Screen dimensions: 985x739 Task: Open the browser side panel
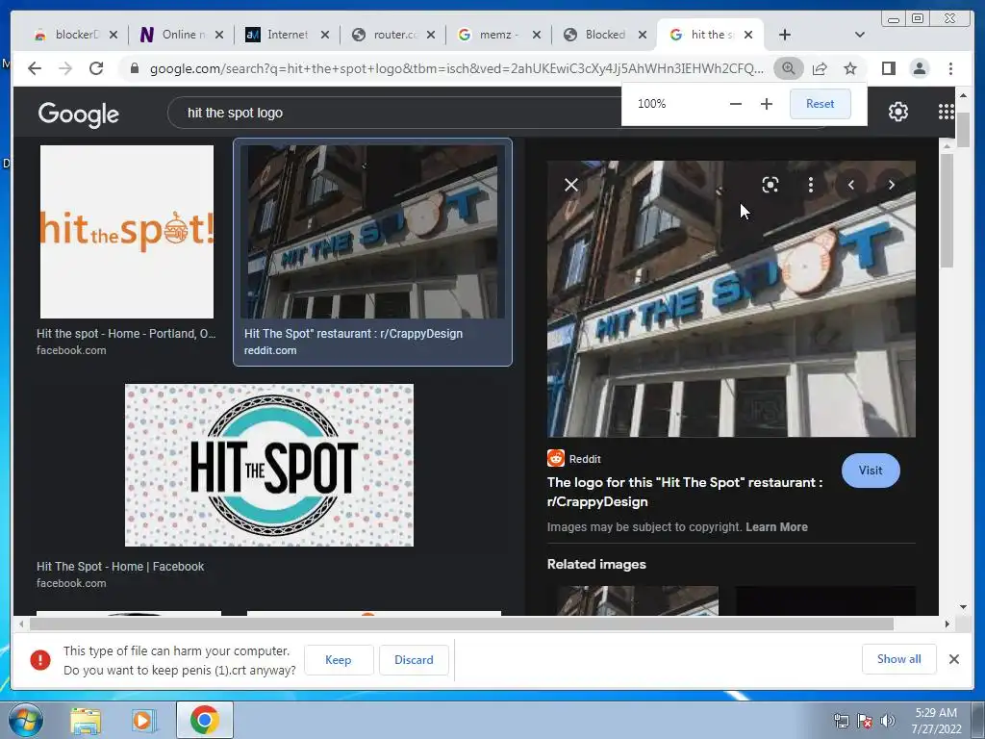pyautogui.click(x=888, y=68)
